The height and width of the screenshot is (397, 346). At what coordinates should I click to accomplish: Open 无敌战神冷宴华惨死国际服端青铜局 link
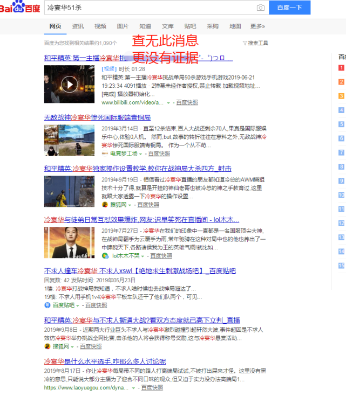click(x=97, y=117)
